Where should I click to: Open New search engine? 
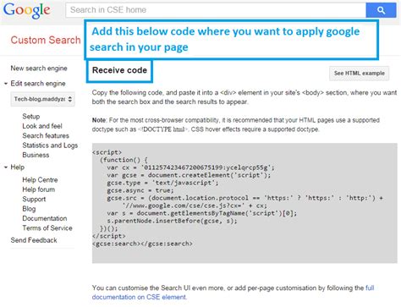click(x=39, y=69)
